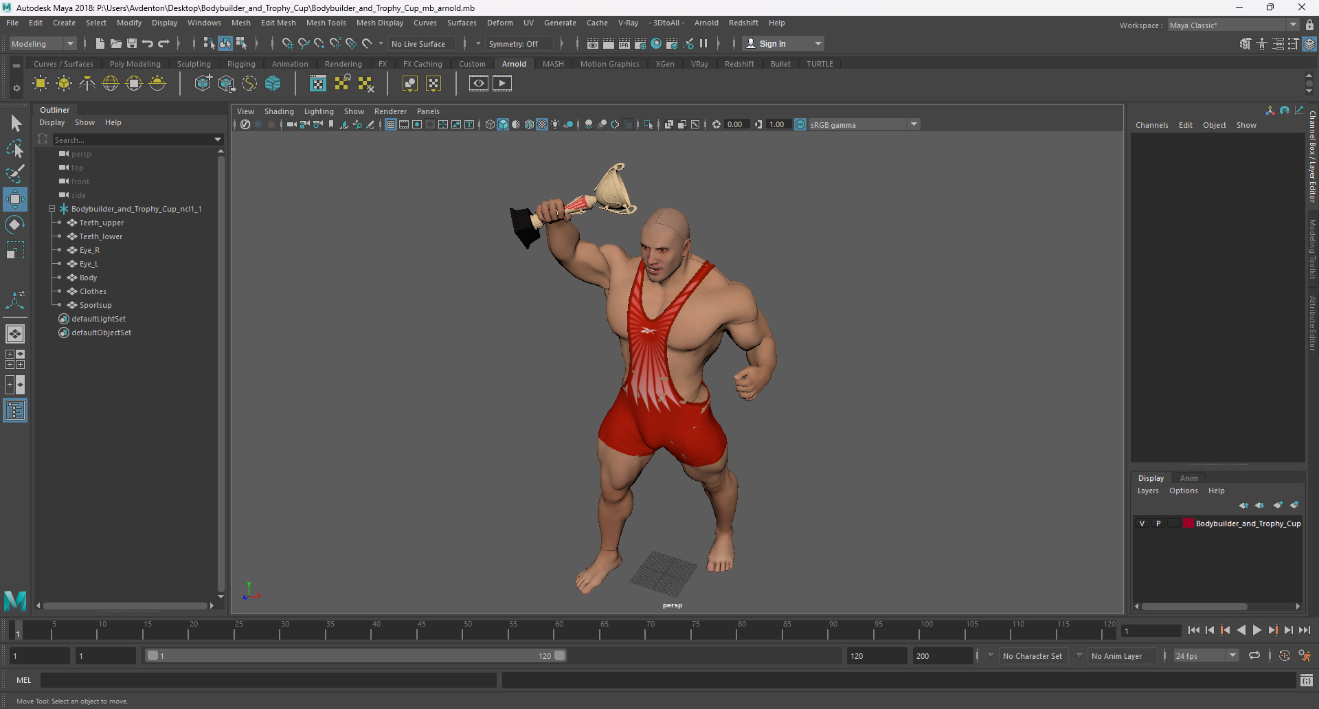Select the arrow Select tool in toolbox
Image resolution: width=1319 pixels, height=709 pixels.
(x=15, y=124)
